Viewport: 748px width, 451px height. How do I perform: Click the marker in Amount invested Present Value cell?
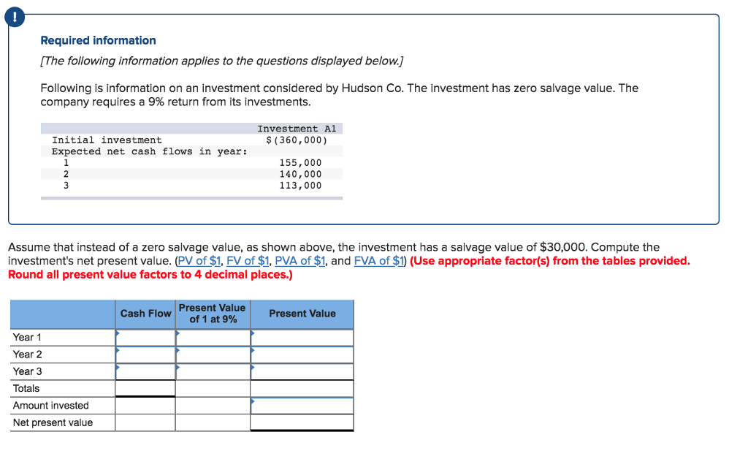pos(254,401)
